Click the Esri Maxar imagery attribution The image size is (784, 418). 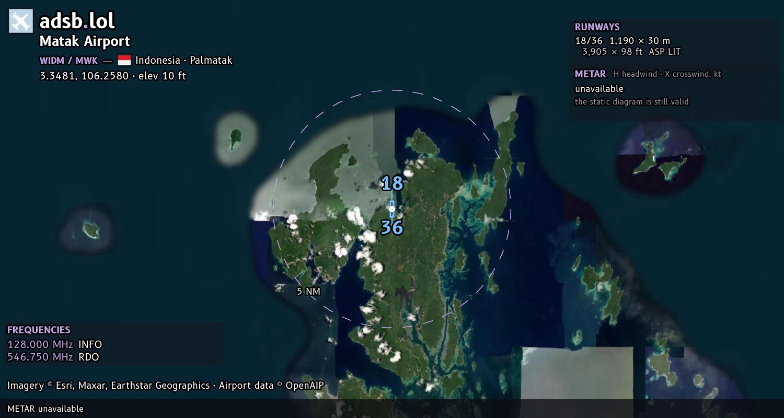click(108, 386)
